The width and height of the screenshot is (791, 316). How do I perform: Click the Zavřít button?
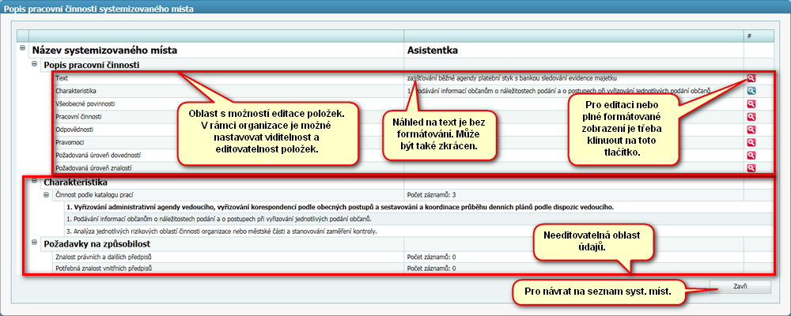point(740,286)
